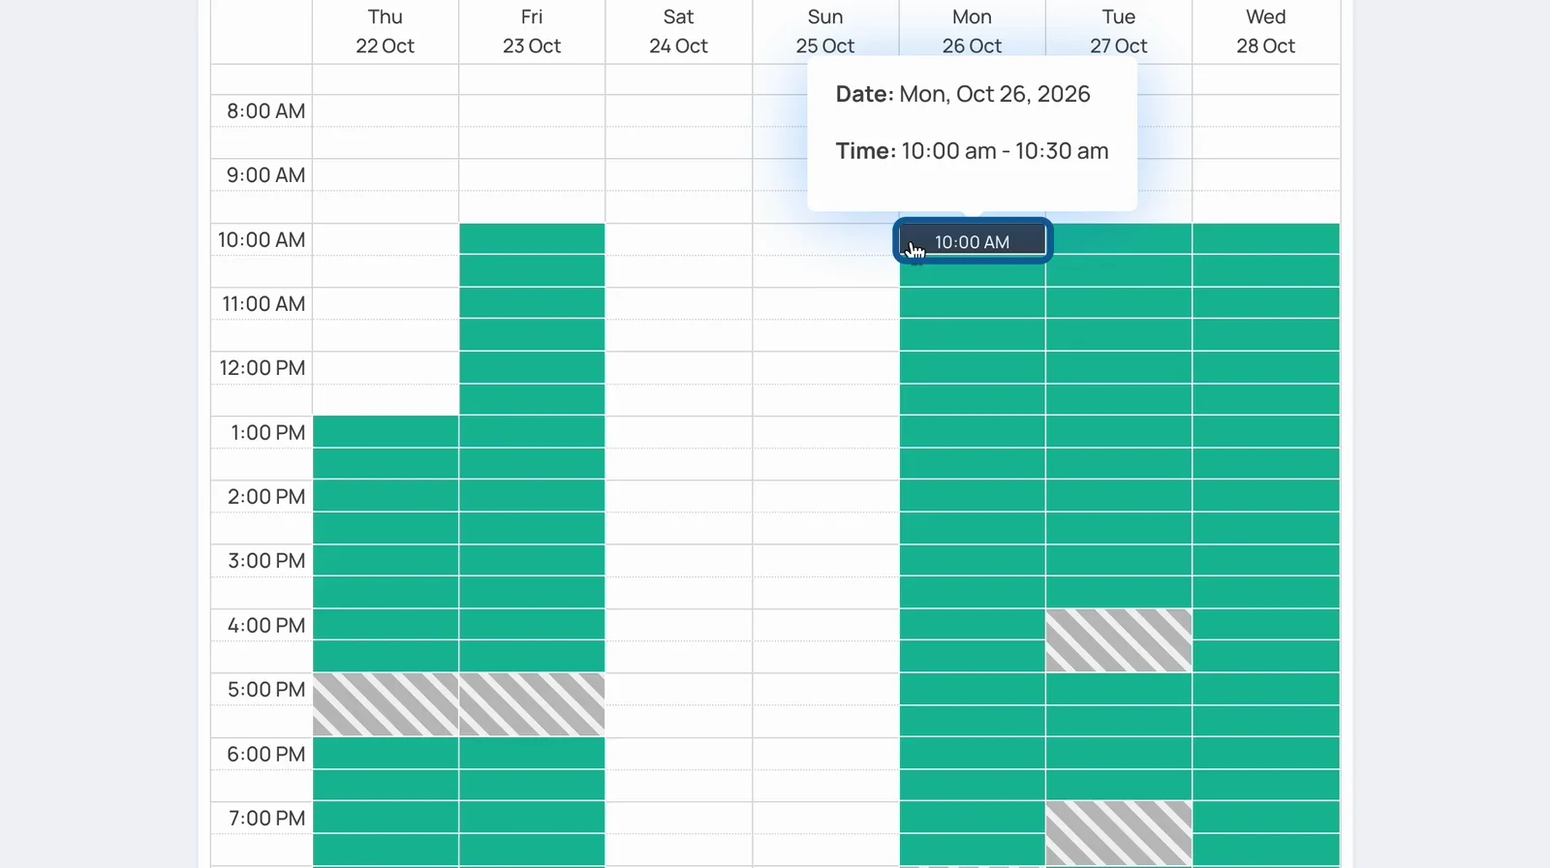Click the Sun 25 Oct column header
Image resolution: width=1550 pixels, height=868 pixels.
point(825,31)
